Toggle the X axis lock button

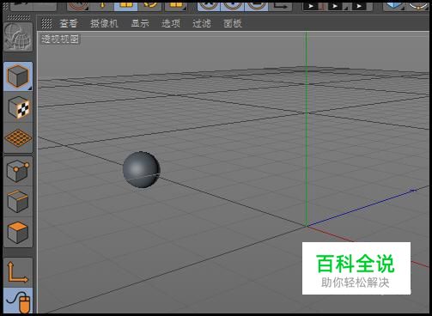(x=209, y=6)
